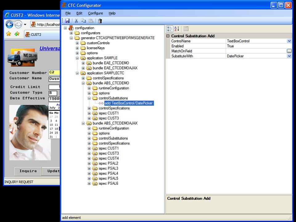Open the Help menu
This screenshot has width=296, height=222.
(112, 13)
